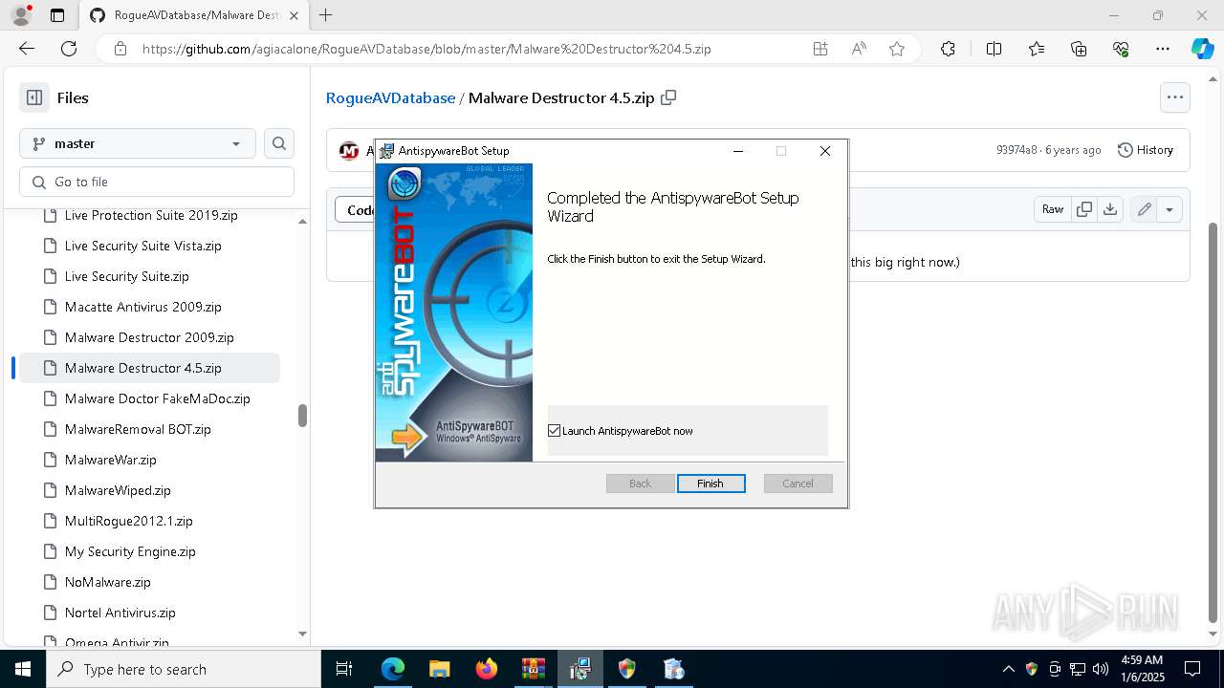Click the browser profile avatar
This screenshot has height=688, width=1224.
coord(21,15)
